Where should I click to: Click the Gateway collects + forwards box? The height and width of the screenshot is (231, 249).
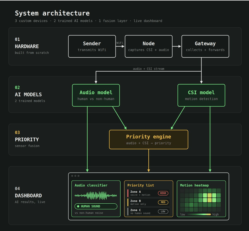205,46
